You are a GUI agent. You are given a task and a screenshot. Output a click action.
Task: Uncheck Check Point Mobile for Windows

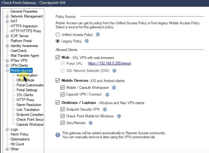pos(62,116)
